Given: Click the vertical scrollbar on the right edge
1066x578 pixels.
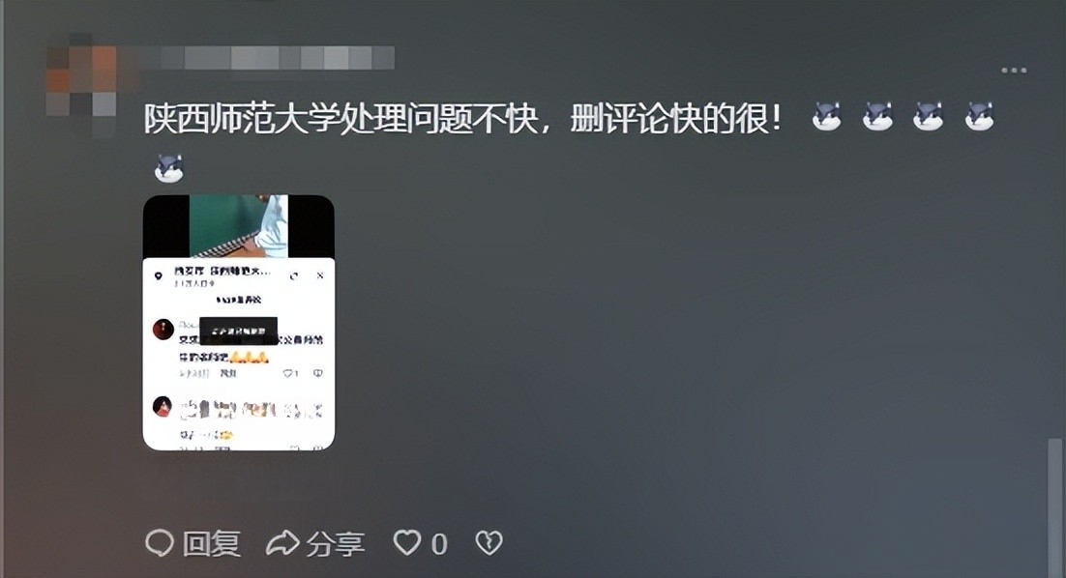Looking at the screenshot, I should coord(1054,506).
